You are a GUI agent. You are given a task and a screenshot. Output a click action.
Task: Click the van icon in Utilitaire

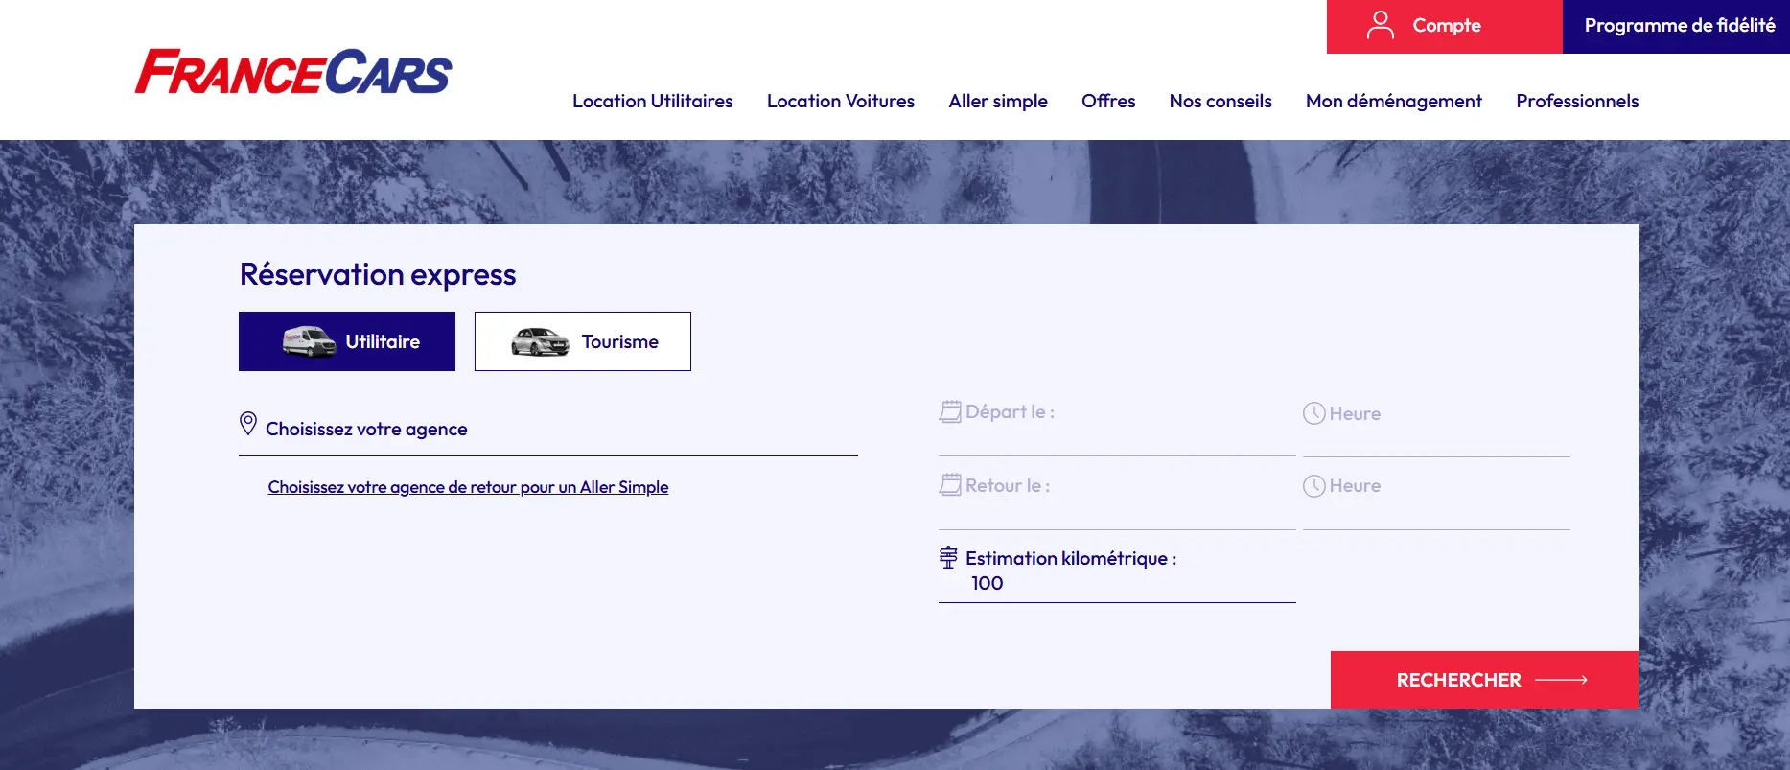pos(309,341)
